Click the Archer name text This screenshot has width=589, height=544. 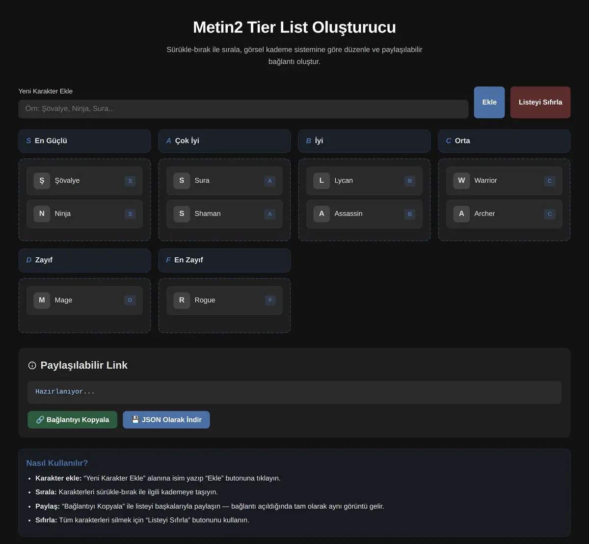[x=484, y=214]
